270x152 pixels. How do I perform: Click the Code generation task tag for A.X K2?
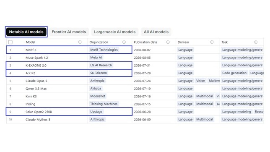234,73
